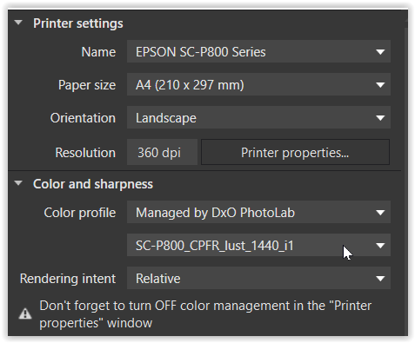The width and height of the screenshot is (415, 343).
Task: Open the Paper size dropdown arrow
Action: [380, 85]
